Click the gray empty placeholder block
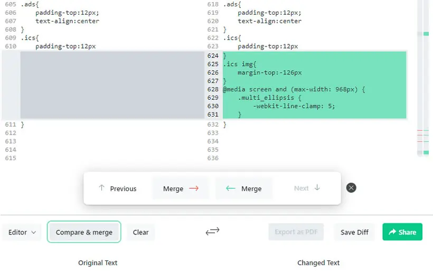 (112, 85)
